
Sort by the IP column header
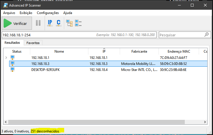[104, 51]
